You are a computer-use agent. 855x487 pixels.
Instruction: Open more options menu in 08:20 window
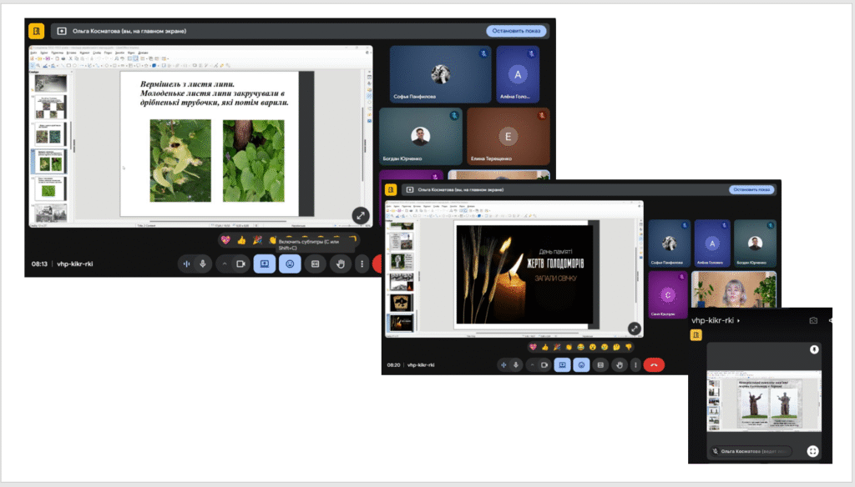(636, 364)
